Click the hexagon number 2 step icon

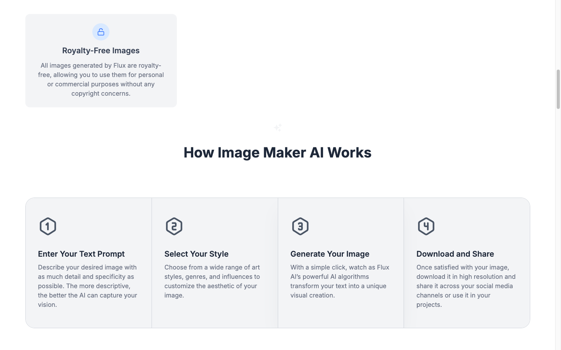point(174,226)
